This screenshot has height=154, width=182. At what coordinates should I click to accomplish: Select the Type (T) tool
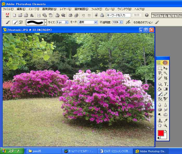coord(165,84)
